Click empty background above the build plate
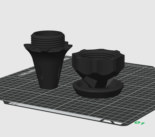The height and width of the screenshot is (137, 155). pyautogui.click(x=102, y=20)
